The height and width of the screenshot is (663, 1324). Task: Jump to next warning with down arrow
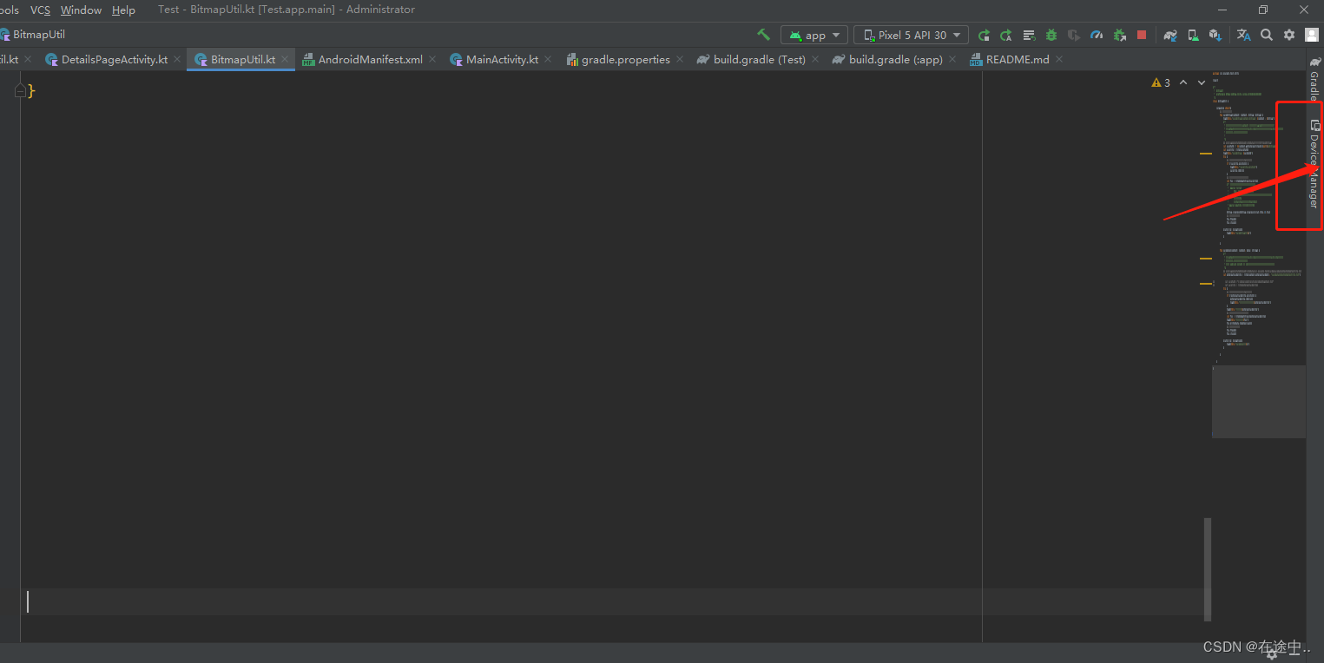click(1201, 82)
